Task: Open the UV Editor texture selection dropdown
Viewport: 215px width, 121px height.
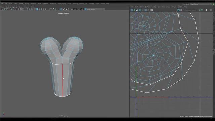Action: pos(189,10)
